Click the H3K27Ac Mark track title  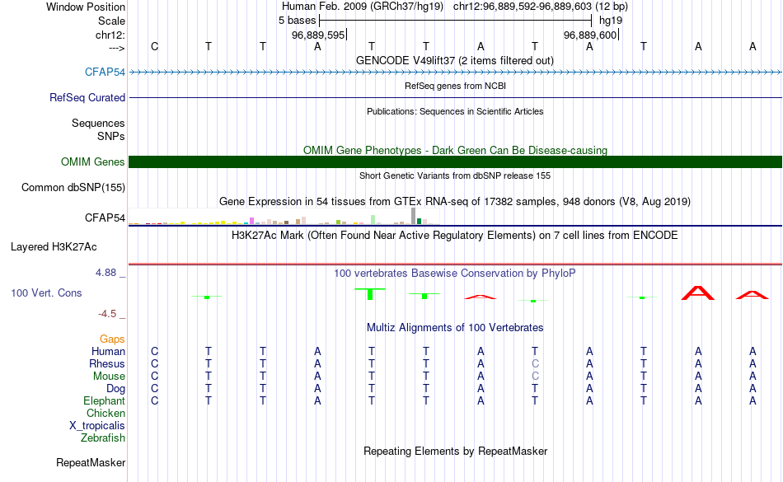click(455, 235)
